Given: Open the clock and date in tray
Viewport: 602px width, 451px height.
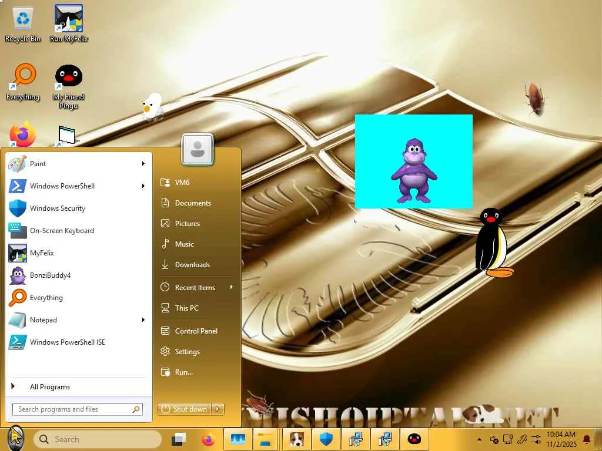Looking at the screenshot, I should pyautogui.click(x=561, y=439).
